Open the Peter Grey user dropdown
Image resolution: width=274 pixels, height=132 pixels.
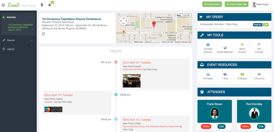click(x=261, y=5)
